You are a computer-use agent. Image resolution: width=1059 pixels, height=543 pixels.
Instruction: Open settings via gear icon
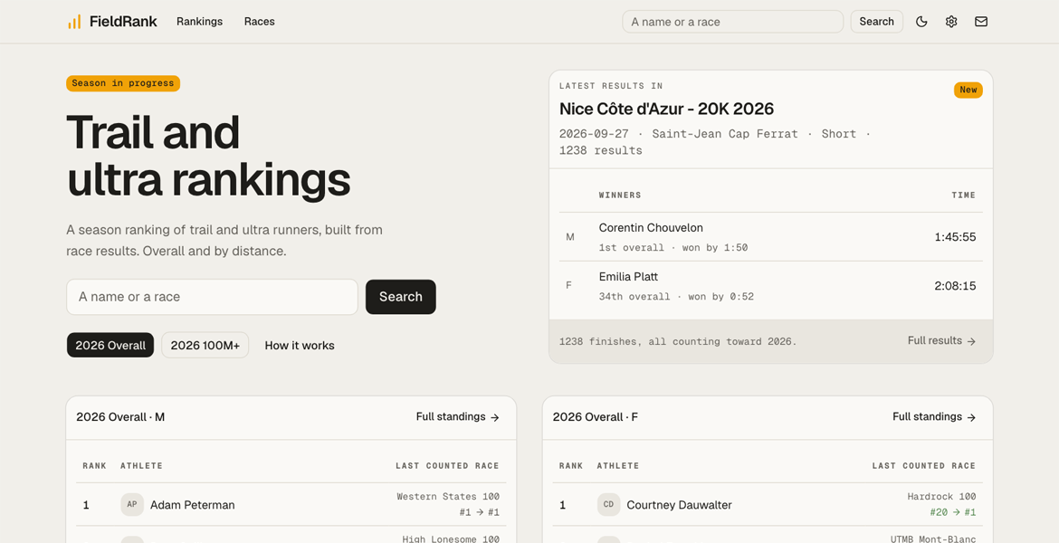(951, 22)
